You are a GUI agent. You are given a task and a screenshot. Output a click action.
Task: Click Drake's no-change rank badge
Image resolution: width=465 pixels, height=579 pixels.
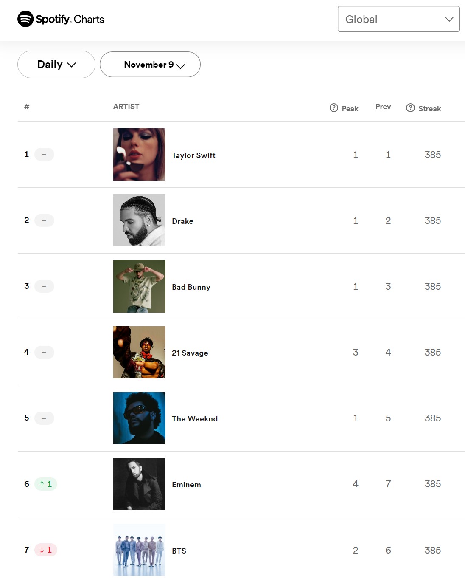coord(44,220)
